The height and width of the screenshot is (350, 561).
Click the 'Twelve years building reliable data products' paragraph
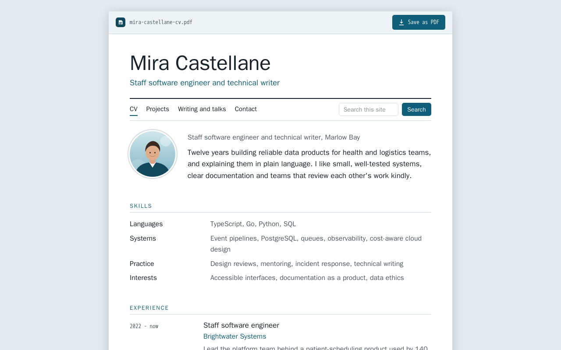[309, 164]
